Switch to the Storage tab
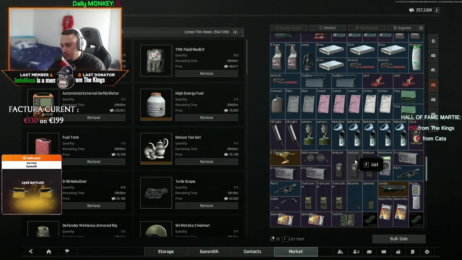The image size is (462, 260). point(166,252)
